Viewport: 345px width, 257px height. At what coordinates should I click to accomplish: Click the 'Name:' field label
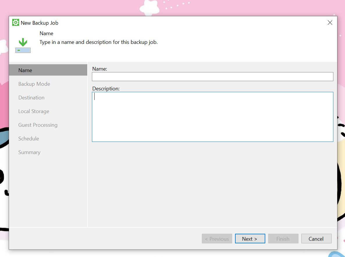[x=100, y=69]
